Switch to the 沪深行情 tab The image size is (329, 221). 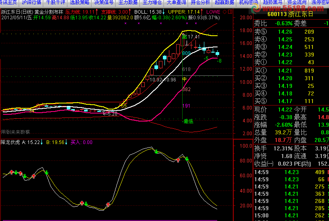(31, 2)
